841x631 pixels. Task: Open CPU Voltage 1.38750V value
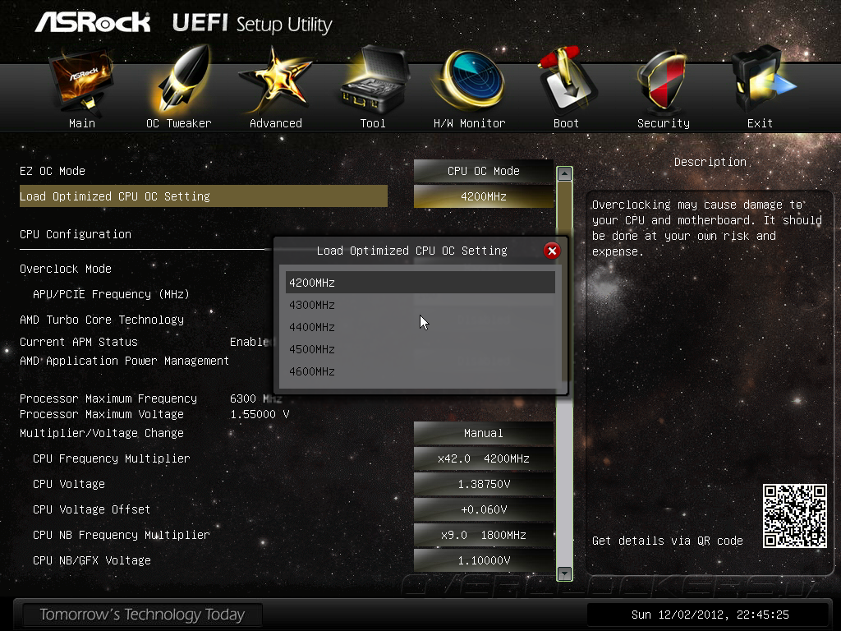(x=483, y=484)
